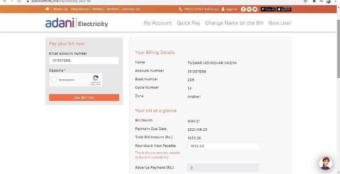The image size is (340, 174).
Task: Click the Sign In link
Action: tap(231, 9)
